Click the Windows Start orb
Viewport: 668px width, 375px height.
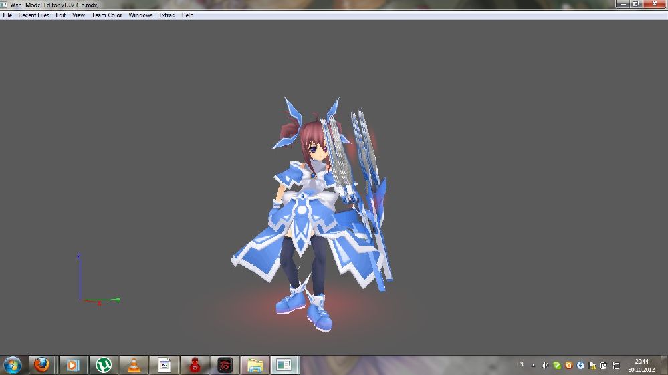click(x=12, y=365)
